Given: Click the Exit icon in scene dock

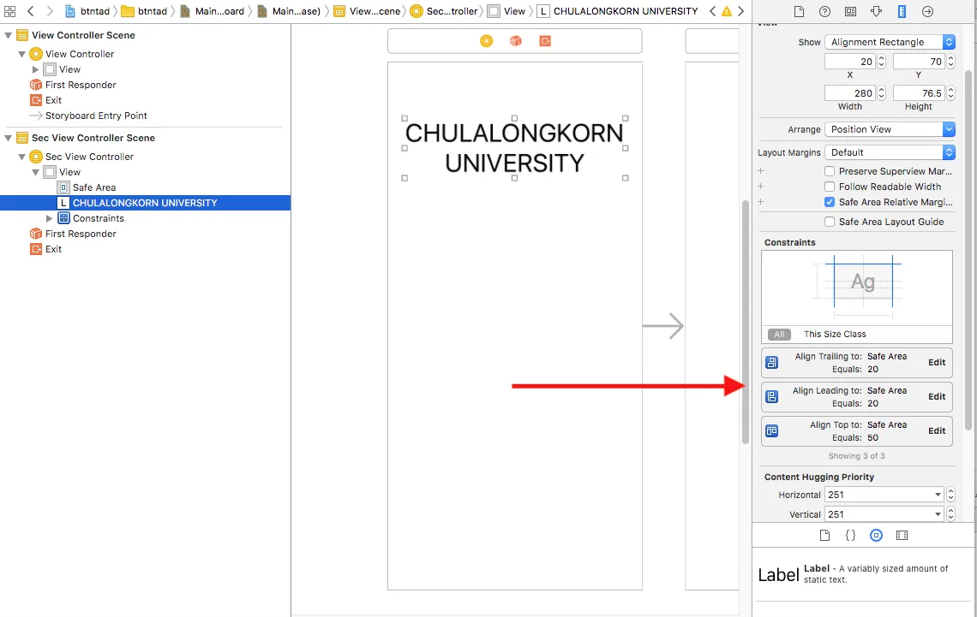Looking at the screenshot, I should 545,41.
